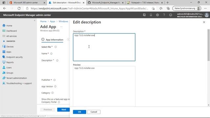Go back in the browser
Viewport: 210px width, 118px height.
click(5, 8)
